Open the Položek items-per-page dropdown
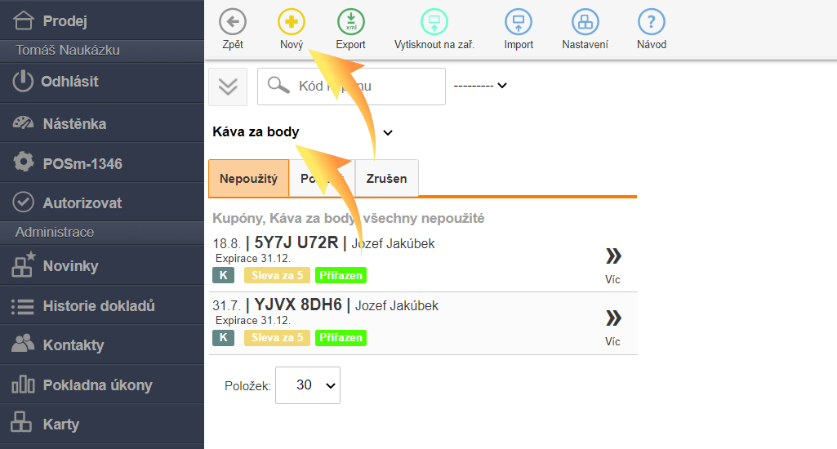Image resolution: width=837 pixels, height=449 pixels. [x=308, y=385]
